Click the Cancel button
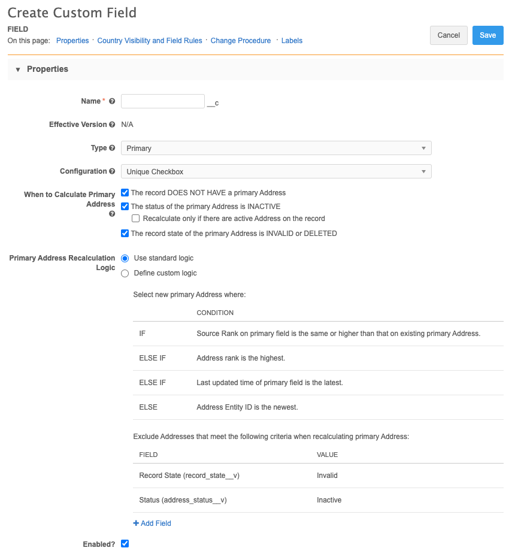This screenshot has width=515, height=557. tap(449, 35)
